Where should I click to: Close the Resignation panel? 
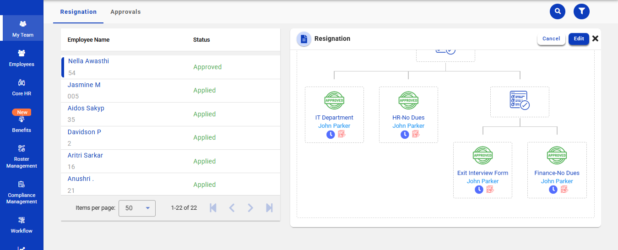[x=595, y=39]
